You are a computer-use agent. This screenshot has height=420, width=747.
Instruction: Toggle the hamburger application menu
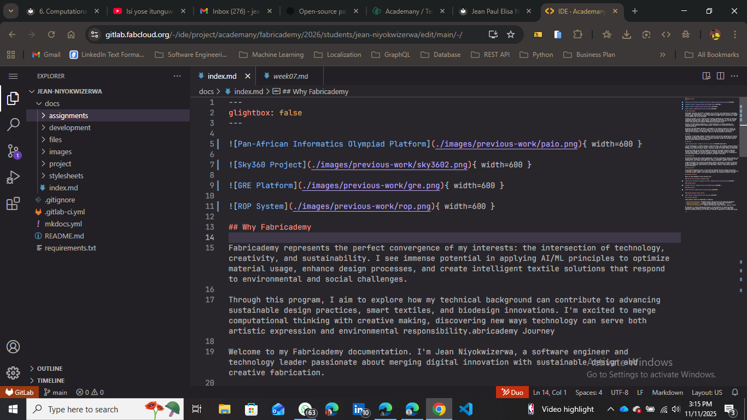pyautogui.click(x=13, y=76)
